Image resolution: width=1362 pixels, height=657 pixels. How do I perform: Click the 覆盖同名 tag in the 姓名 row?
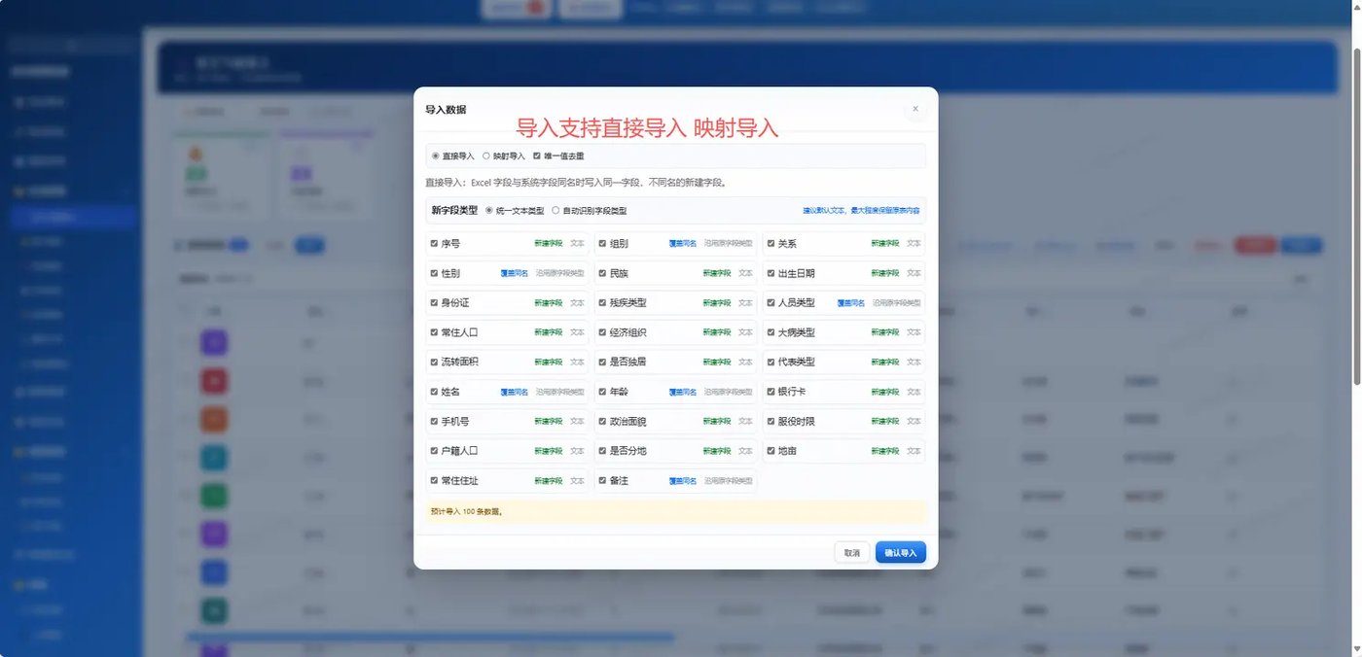tap(515, 392)
